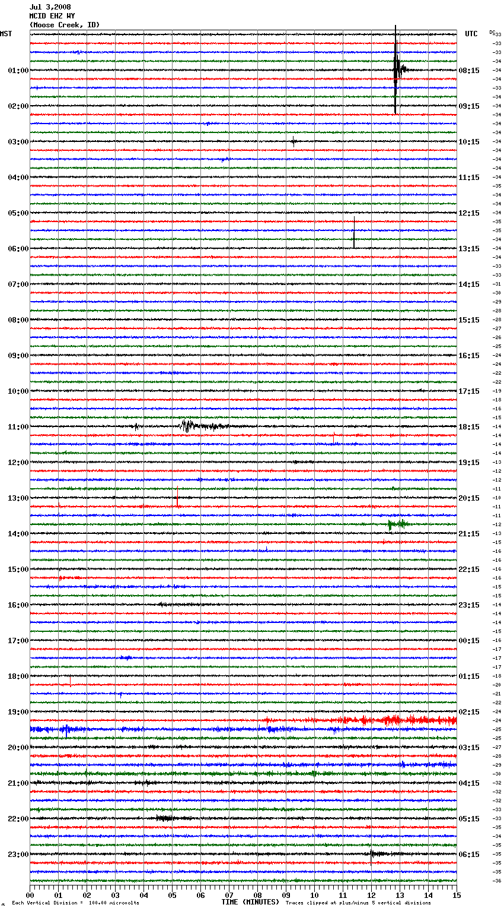Select the 08:00 MST row label
This screenshot has width=504, height=911.
(x=18, y=320)
